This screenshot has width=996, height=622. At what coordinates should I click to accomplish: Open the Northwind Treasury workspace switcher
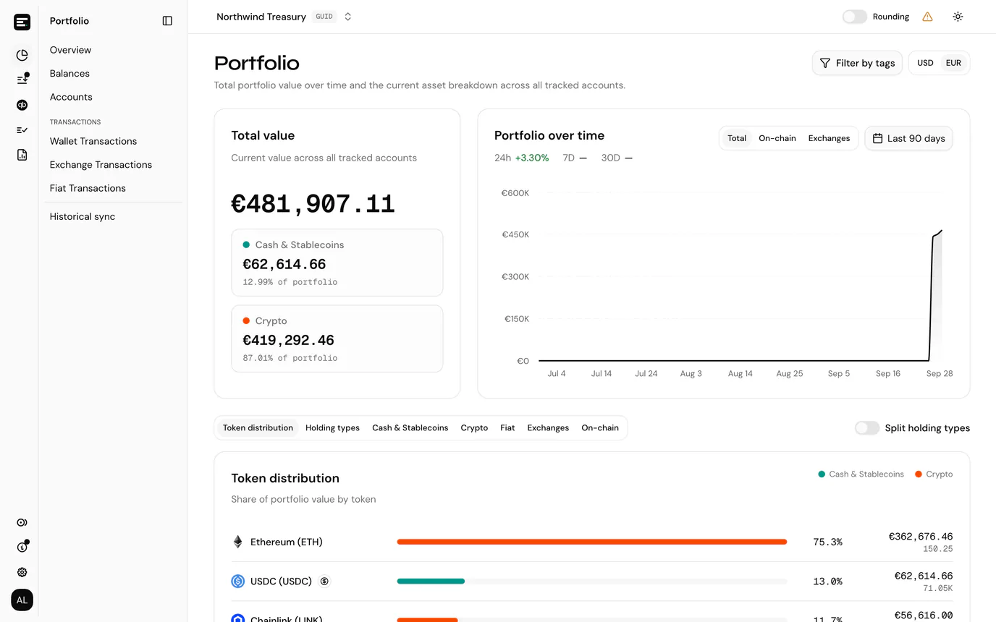[x=284, y=17]
